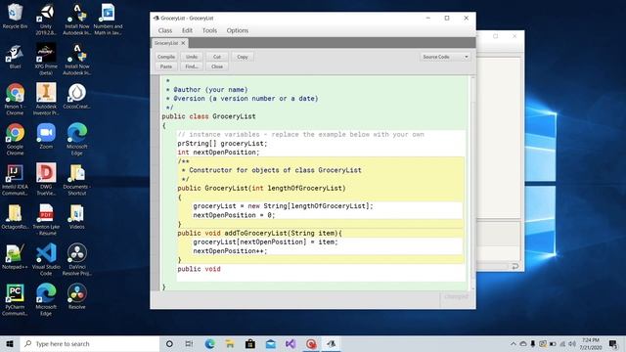Click the line 'prString[] groceryList;'

click(222, 144)
